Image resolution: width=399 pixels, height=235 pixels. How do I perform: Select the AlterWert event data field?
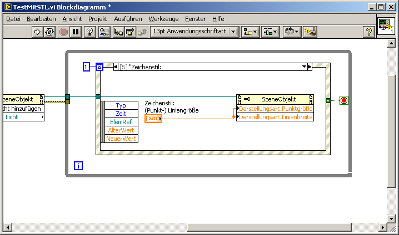[x=121, y=130]
